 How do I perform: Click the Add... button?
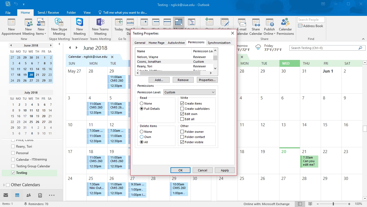point(159,80)
